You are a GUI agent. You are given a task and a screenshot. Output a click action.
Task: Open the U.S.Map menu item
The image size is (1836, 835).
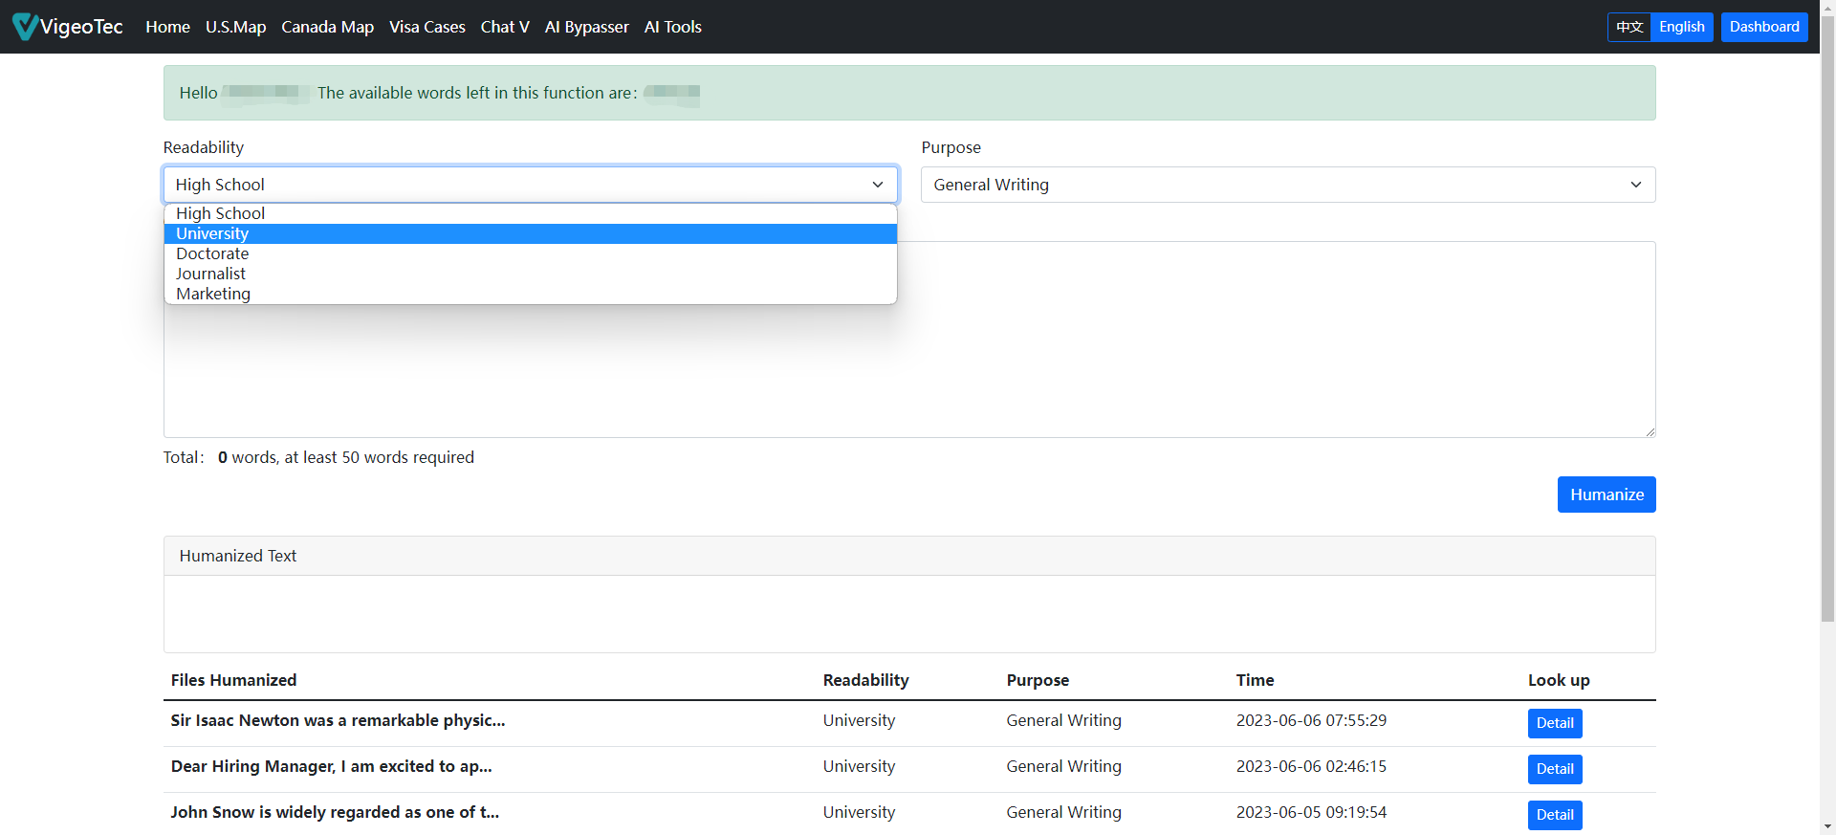(235, 27)
